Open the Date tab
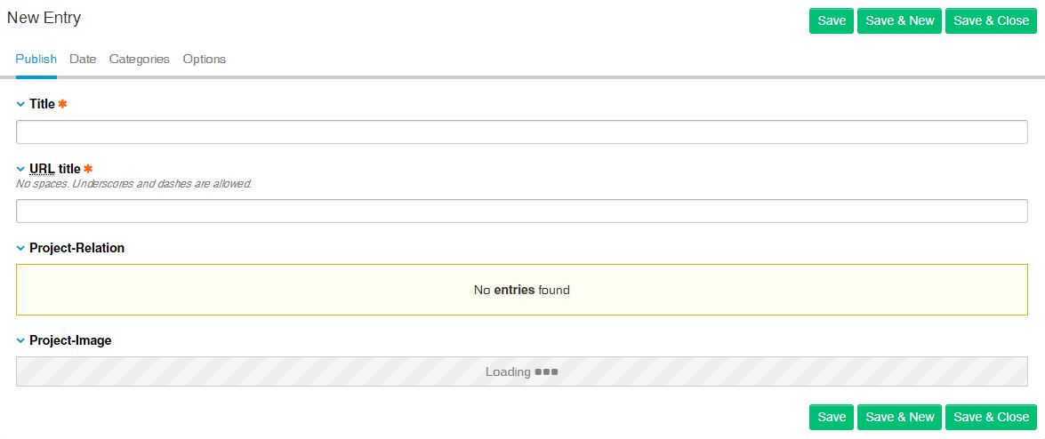This screenshot has width=1045, height=439. point(83,59)
